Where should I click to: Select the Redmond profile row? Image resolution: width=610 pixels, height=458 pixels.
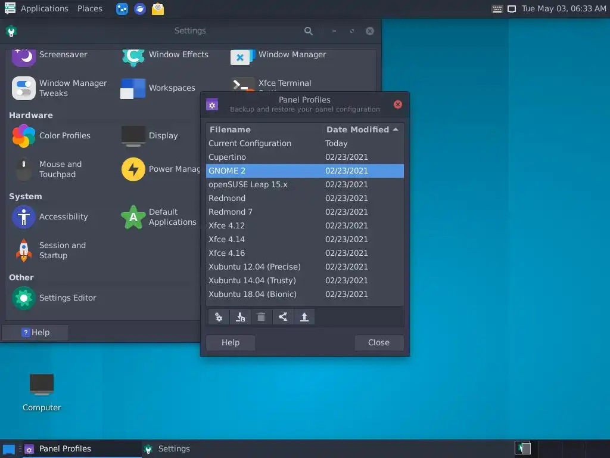[x=305, y=198]
